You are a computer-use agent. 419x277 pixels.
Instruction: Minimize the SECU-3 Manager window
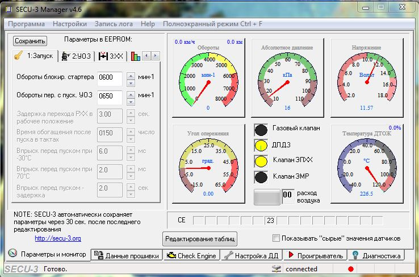[x=366, y=8]
